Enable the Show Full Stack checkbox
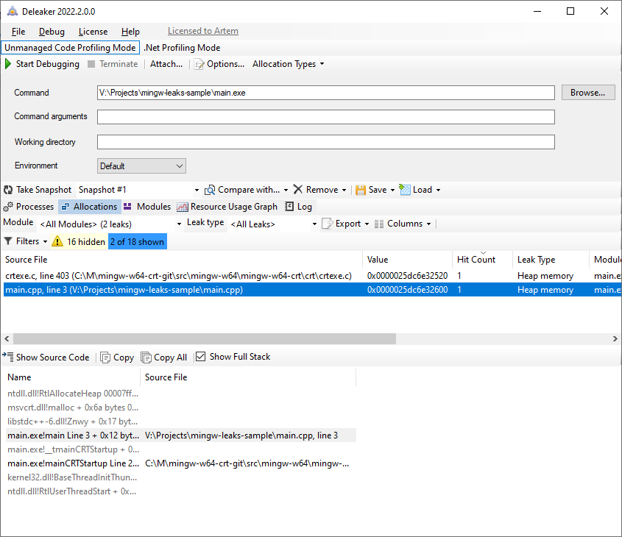 tap(200, 357)
